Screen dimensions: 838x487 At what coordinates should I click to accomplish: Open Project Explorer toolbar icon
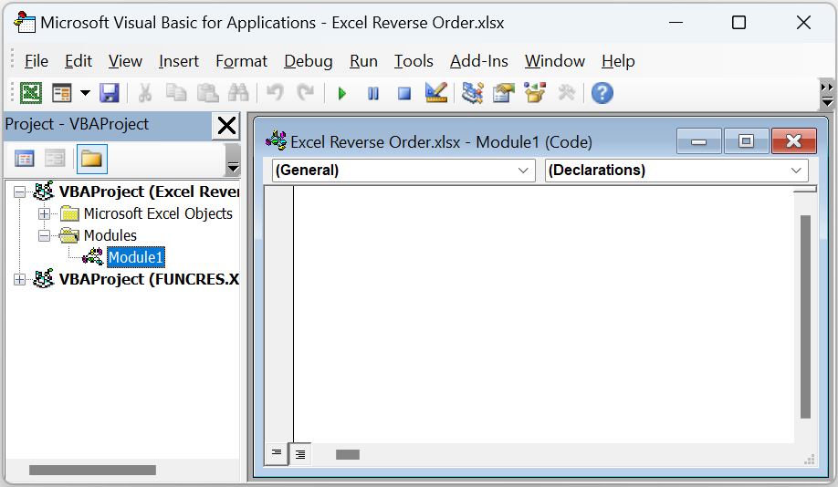473,93
